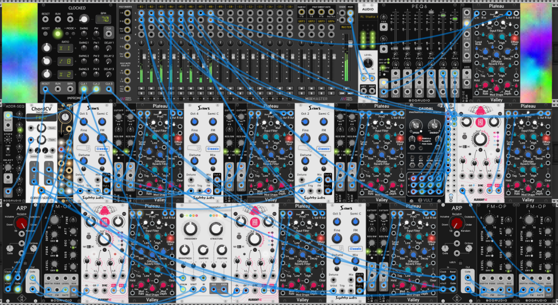This screenshot has width=558, height=305.
Task: Click the Main left output jack on MixMaster
Action: [350, 13]
